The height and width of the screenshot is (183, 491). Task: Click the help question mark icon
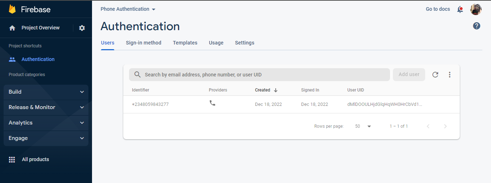477,26
